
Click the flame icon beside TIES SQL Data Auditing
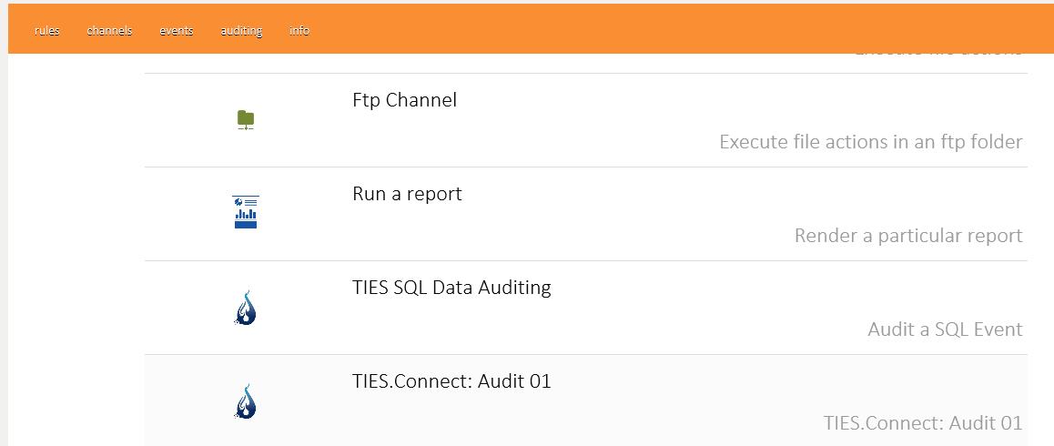pyautogui.click(x=246, y=307)
